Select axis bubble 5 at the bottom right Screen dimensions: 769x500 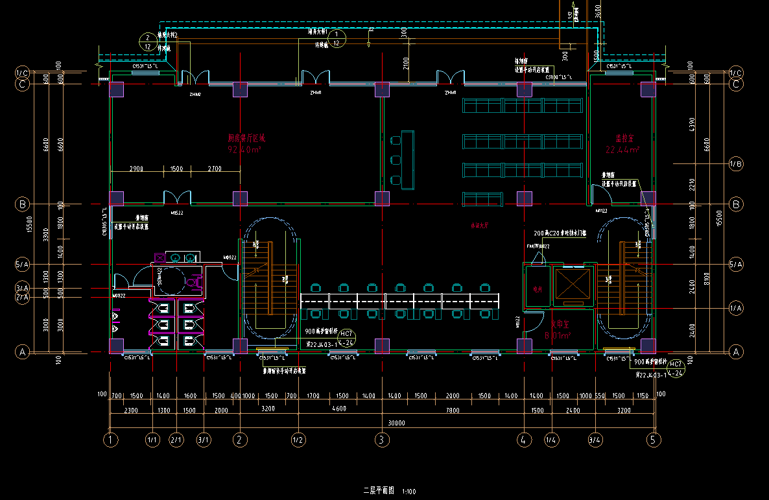pyautogui.click(x=654, y=440)
